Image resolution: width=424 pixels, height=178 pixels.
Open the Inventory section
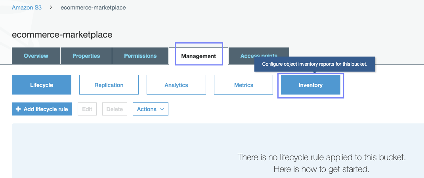(x=311, y=85)
